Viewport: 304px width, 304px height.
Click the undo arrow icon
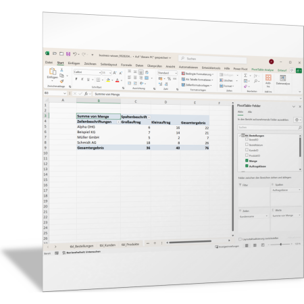point(75,54)
